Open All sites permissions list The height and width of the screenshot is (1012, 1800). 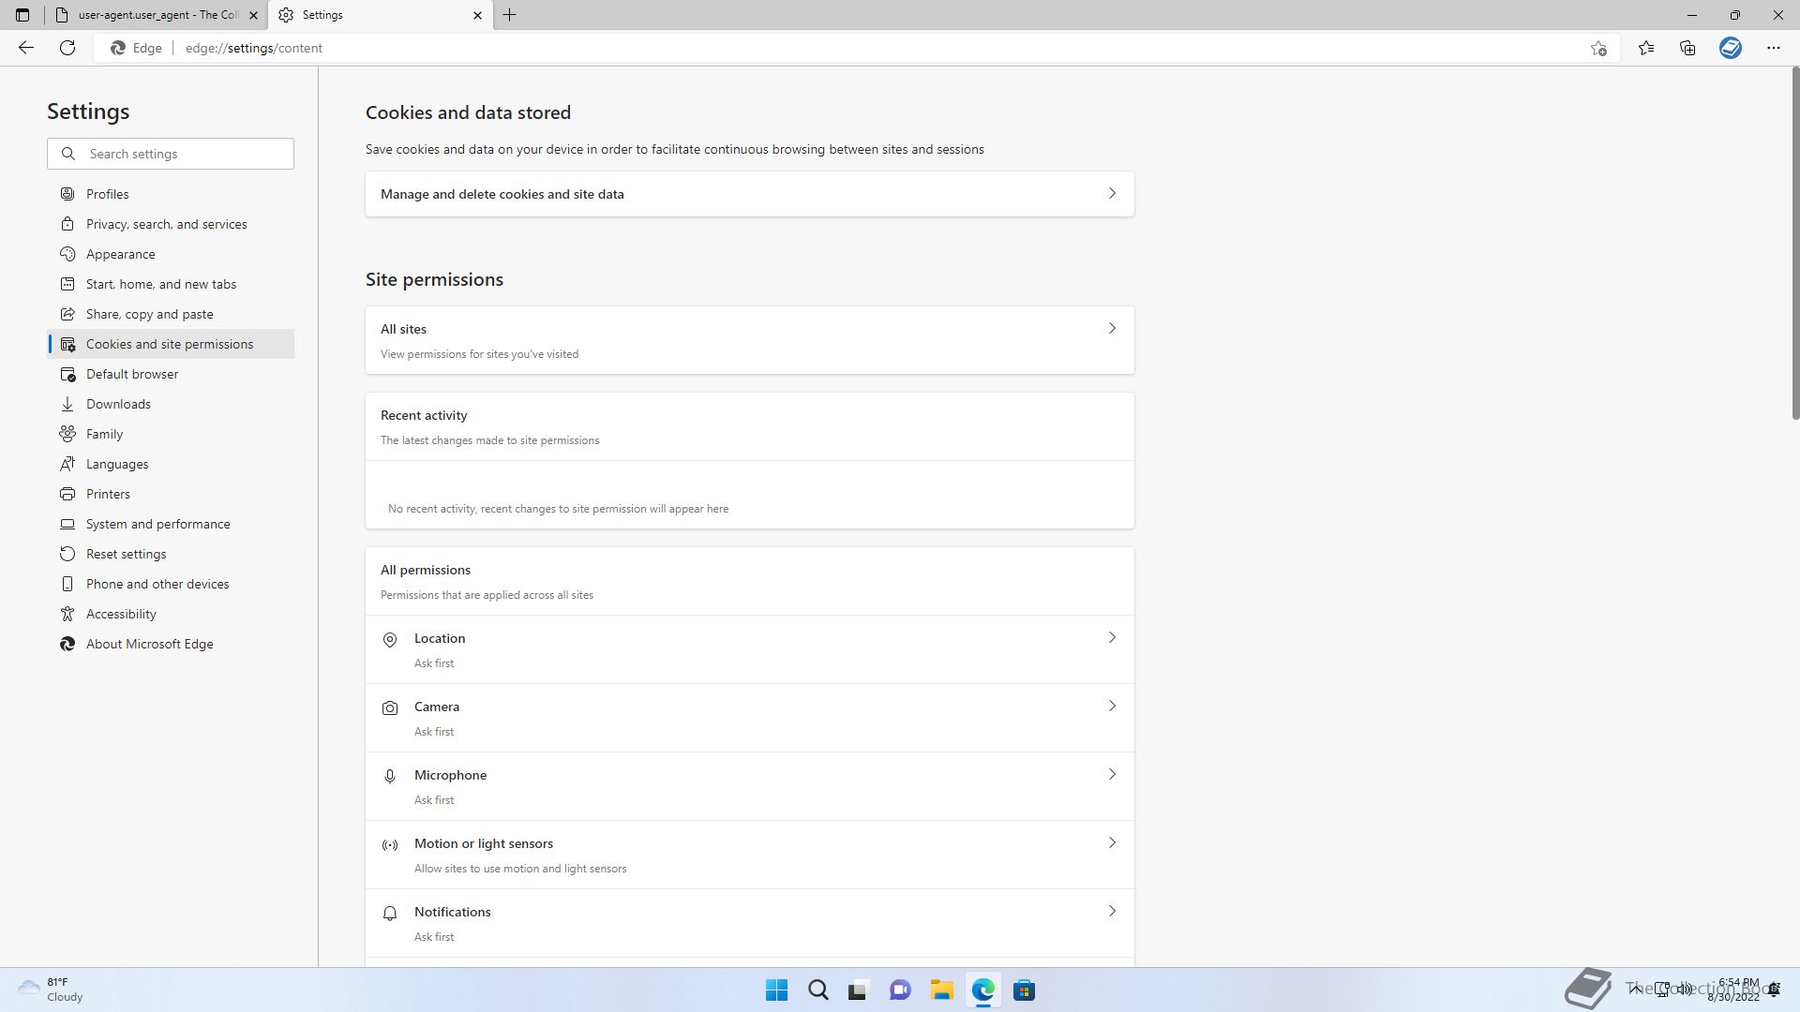click(x=749, y=340)
